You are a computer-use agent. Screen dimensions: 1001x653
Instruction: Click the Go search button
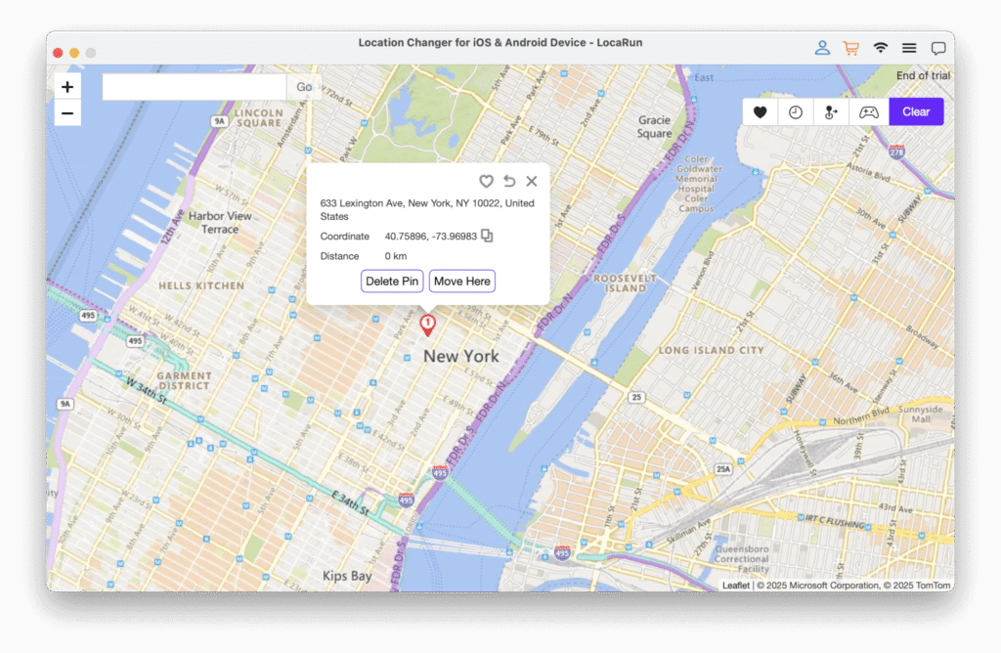304,87
